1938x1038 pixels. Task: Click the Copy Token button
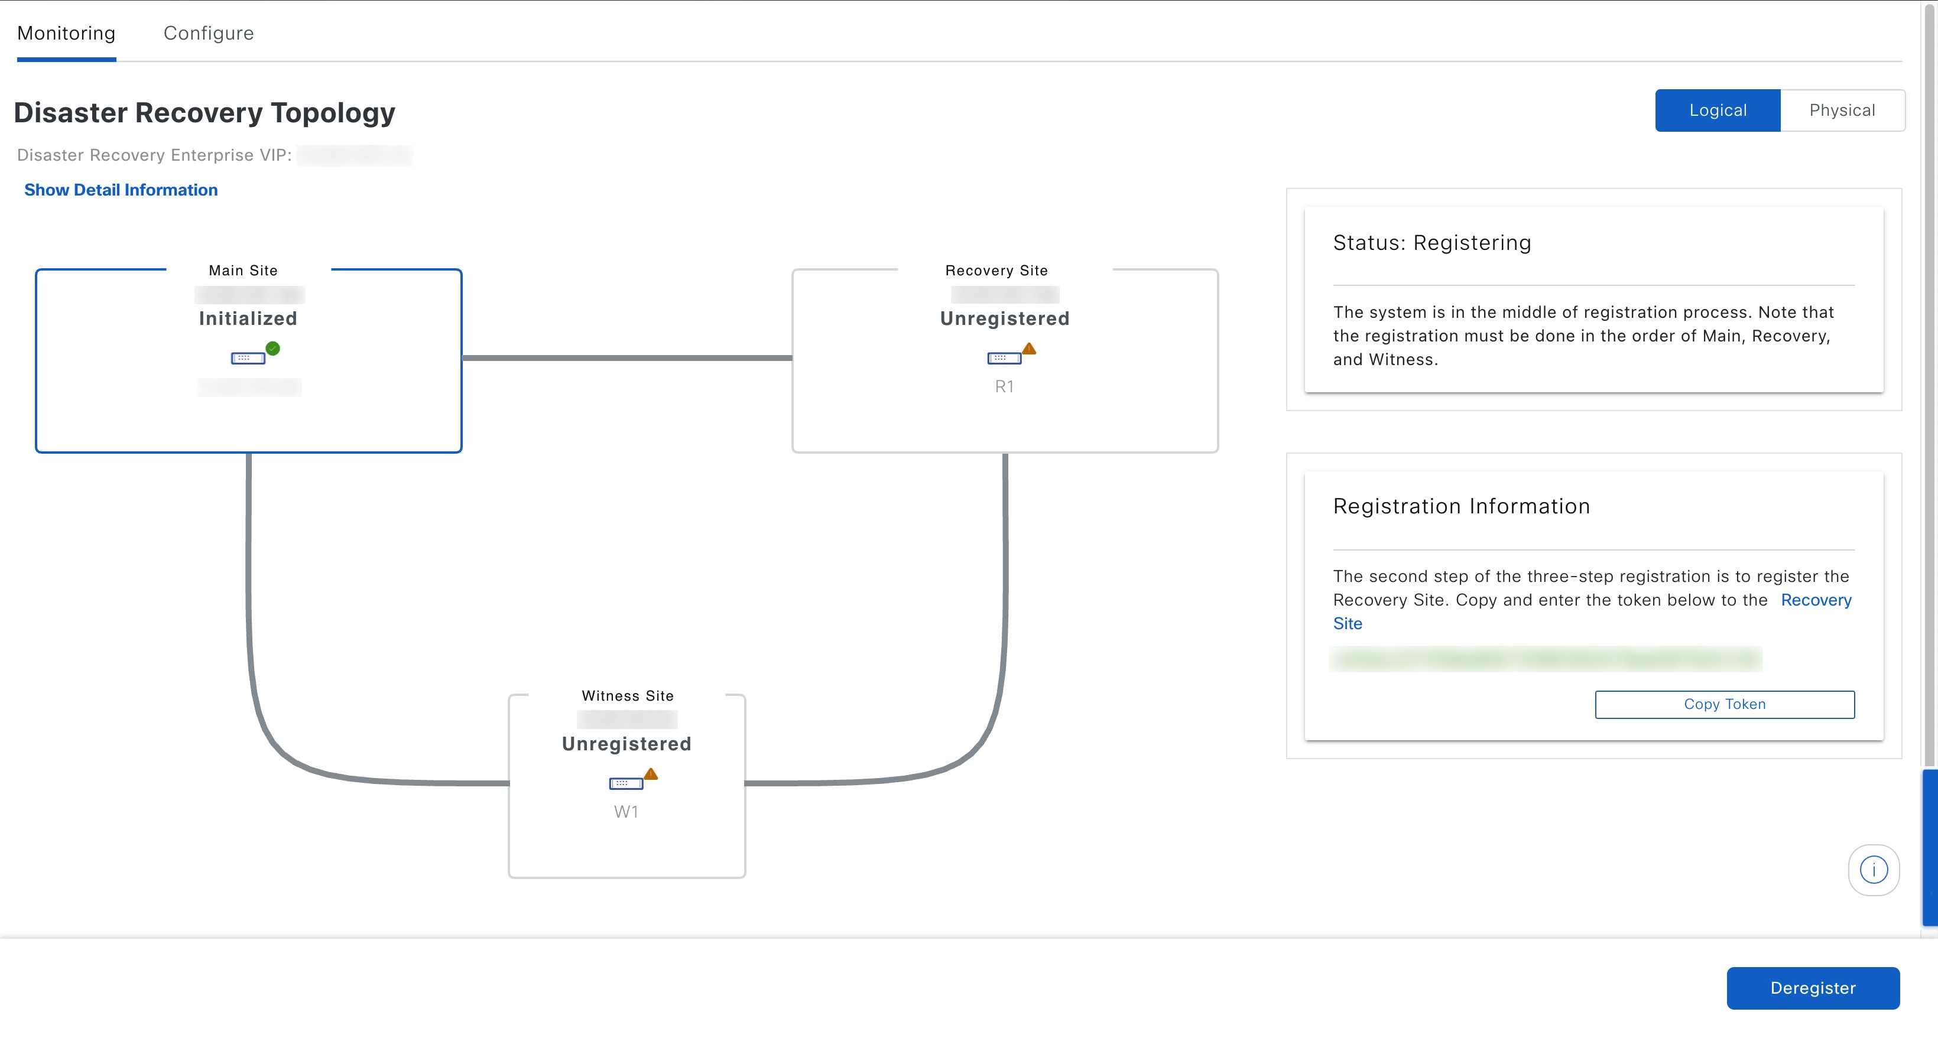pos(1724,705)
